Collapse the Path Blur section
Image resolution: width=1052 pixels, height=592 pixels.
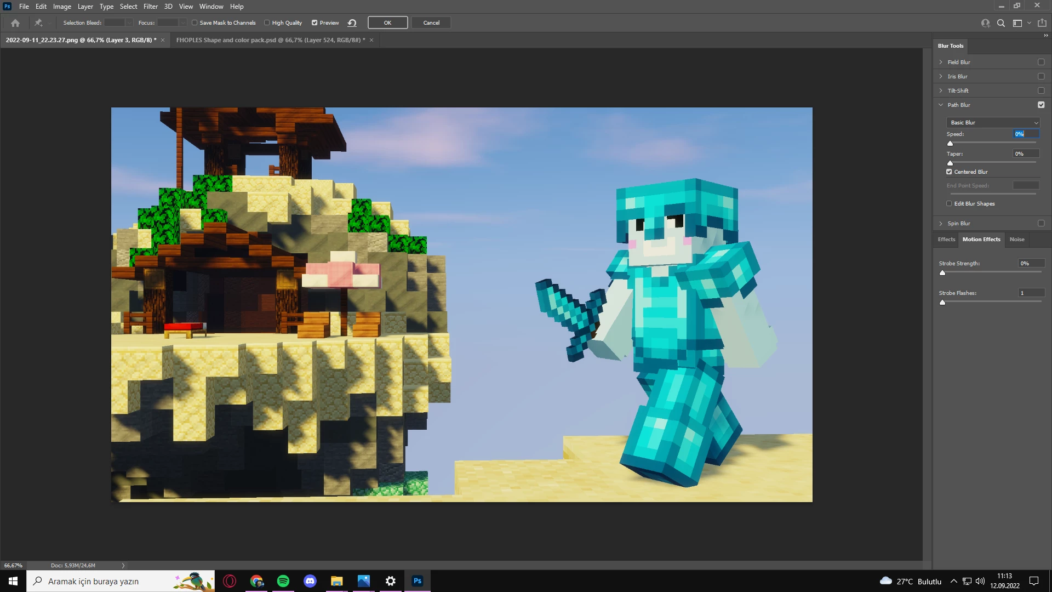click(941, 105)
